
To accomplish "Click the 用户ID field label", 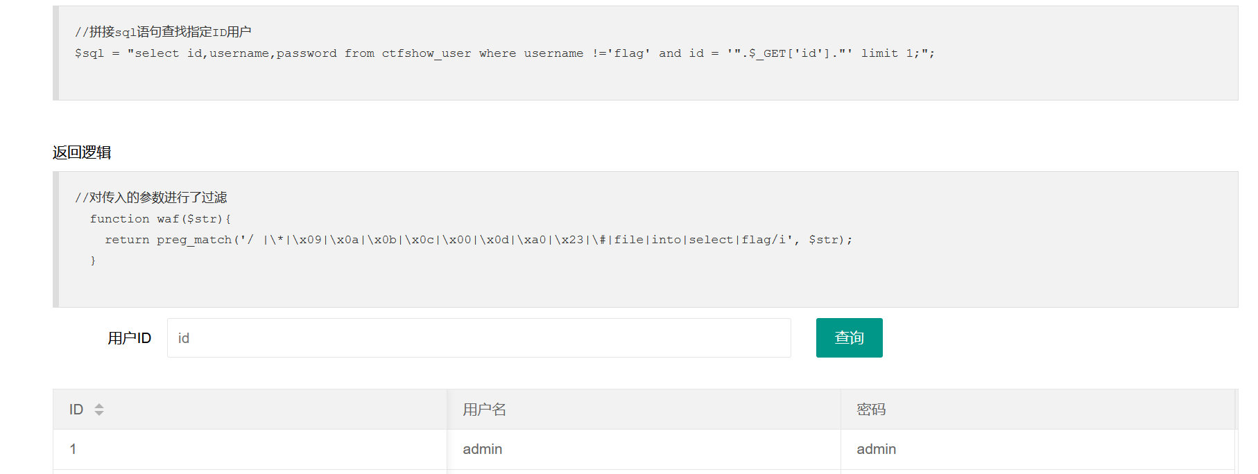I will click(x=129, y=338).
